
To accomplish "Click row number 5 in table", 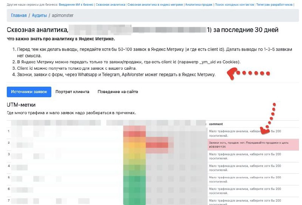I will (9, 177).
